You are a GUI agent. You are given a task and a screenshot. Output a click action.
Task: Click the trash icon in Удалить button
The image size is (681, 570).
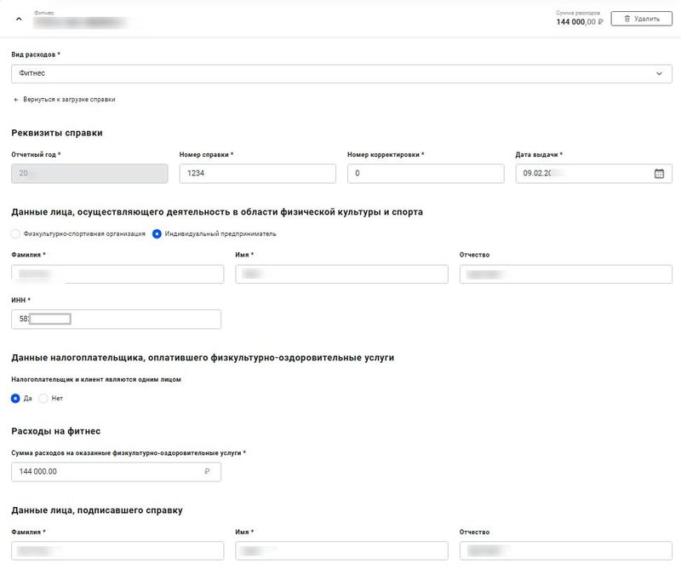coord(627,18)
